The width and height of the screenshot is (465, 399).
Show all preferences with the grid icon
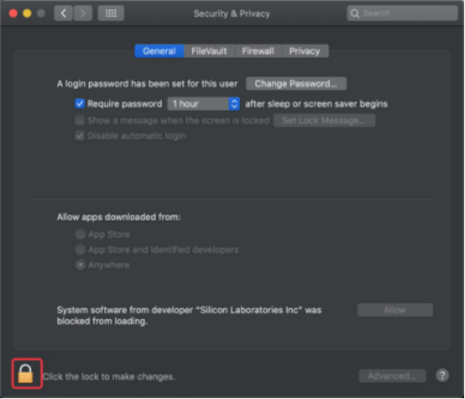click(111, 13)
